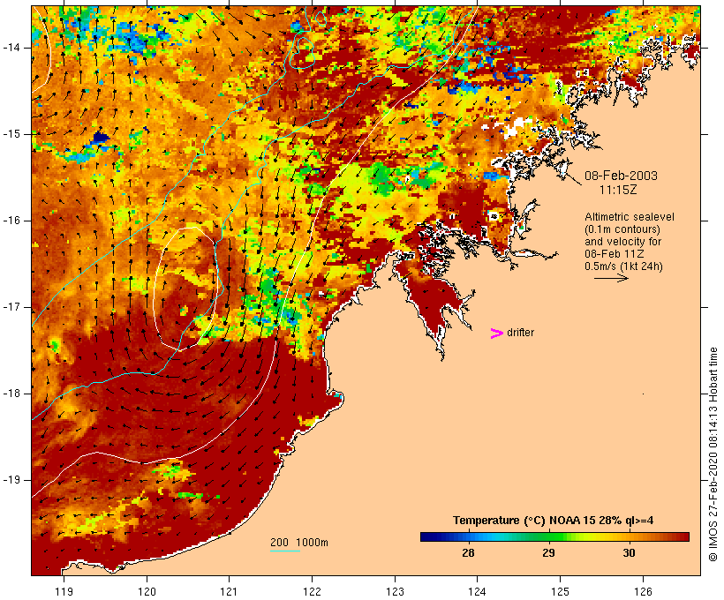Screen dimensions: 724x600
Task: Click the '29' color bar tick label
Action: coord(548,553)
